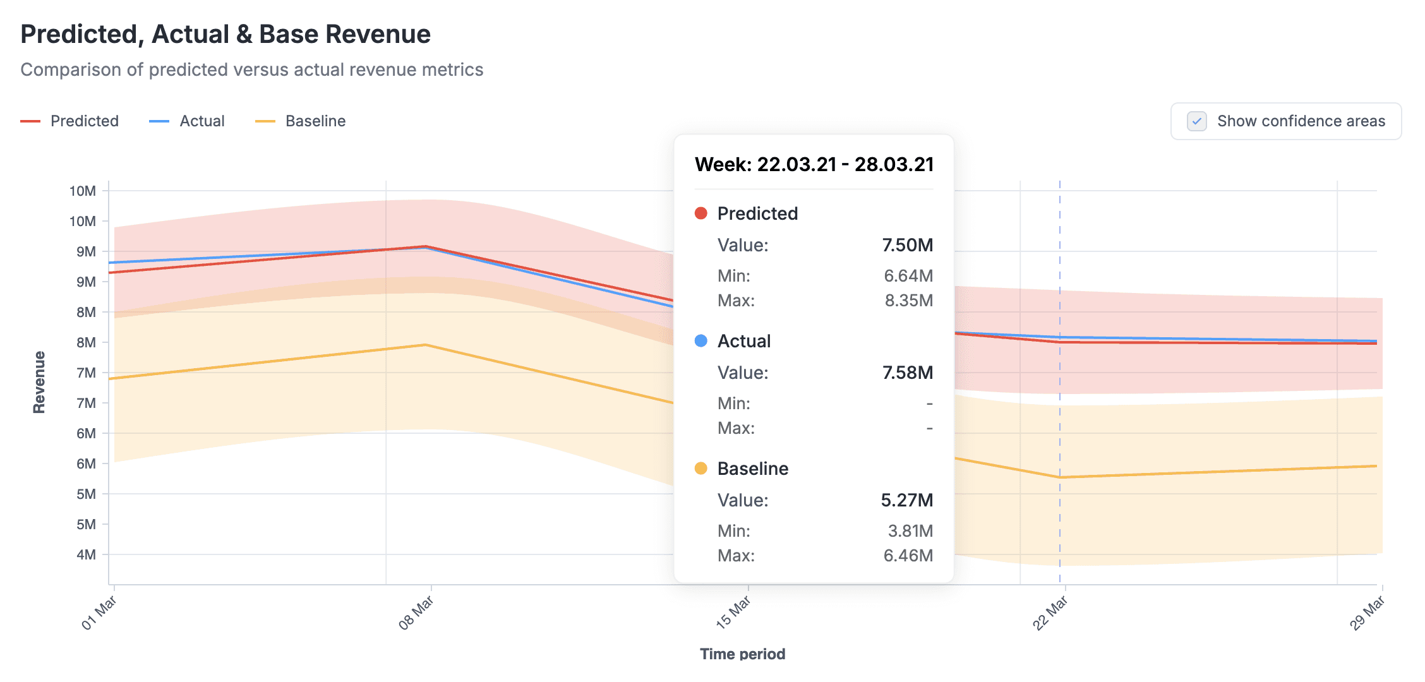Select the 22 Mar x-axis label
The image size is (1425, 682).
(x=1050, y=613)
